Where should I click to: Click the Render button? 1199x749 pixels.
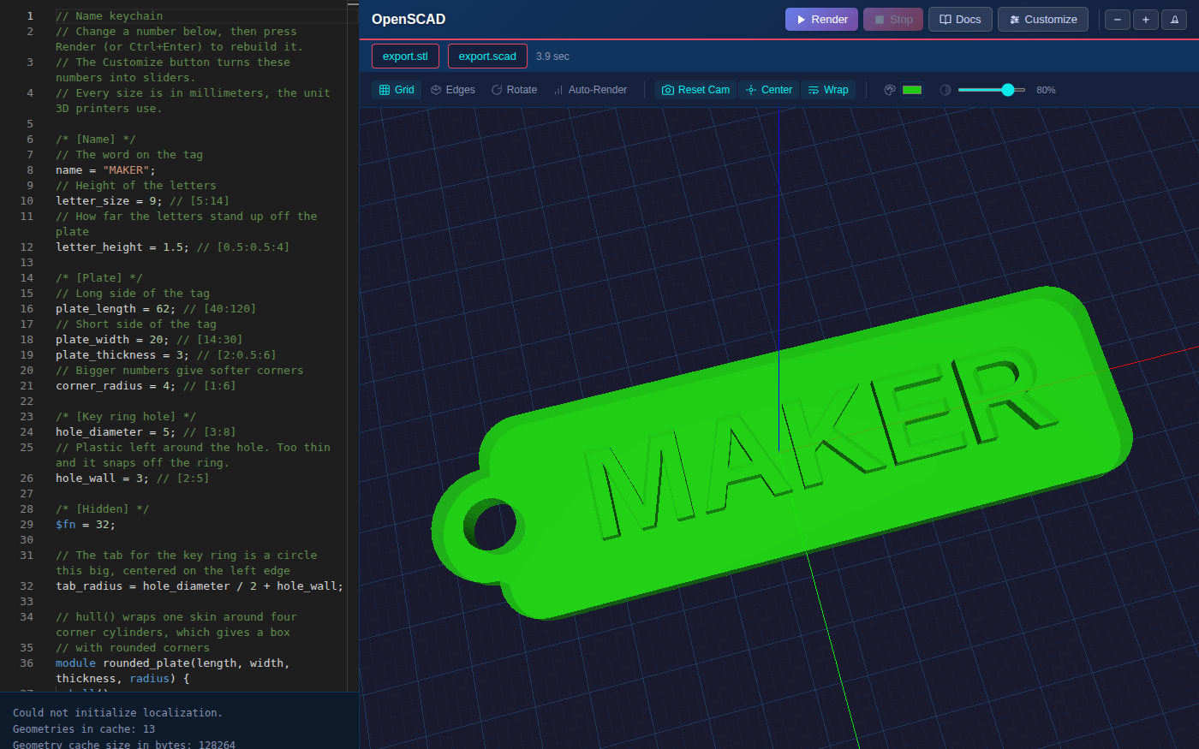pos(821,20)
